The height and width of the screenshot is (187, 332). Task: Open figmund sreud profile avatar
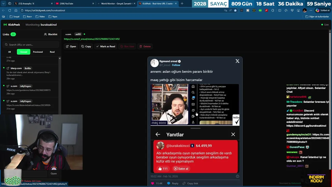click(154, 63)
